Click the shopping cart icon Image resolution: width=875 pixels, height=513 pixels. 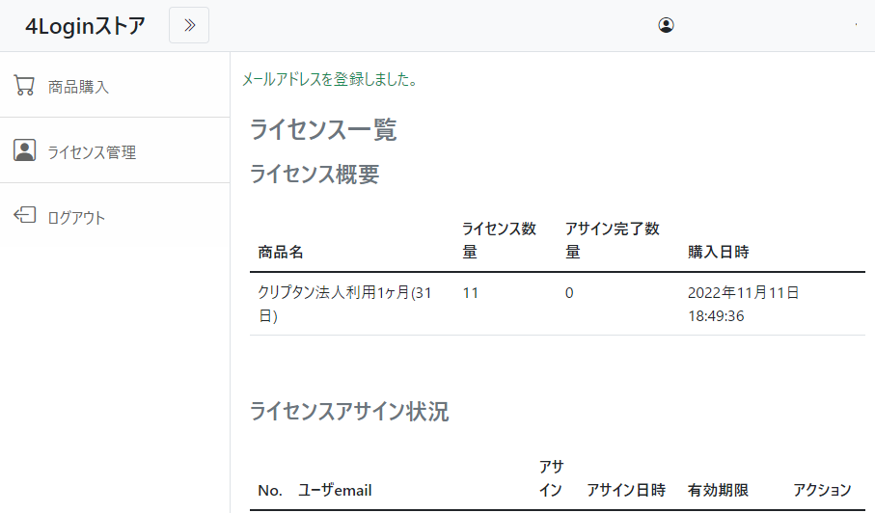[24, 86]
